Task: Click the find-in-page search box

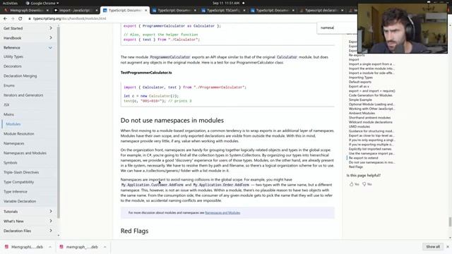Action: pyautogui.click(x=338, y=28)
